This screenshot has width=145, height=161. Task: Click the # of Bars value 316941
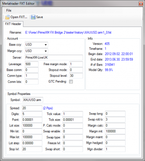coord(110,65)
